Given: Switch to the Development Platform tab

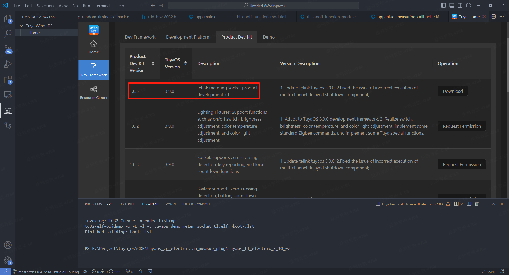Looking at the screenshot, I should coord(188,37).
